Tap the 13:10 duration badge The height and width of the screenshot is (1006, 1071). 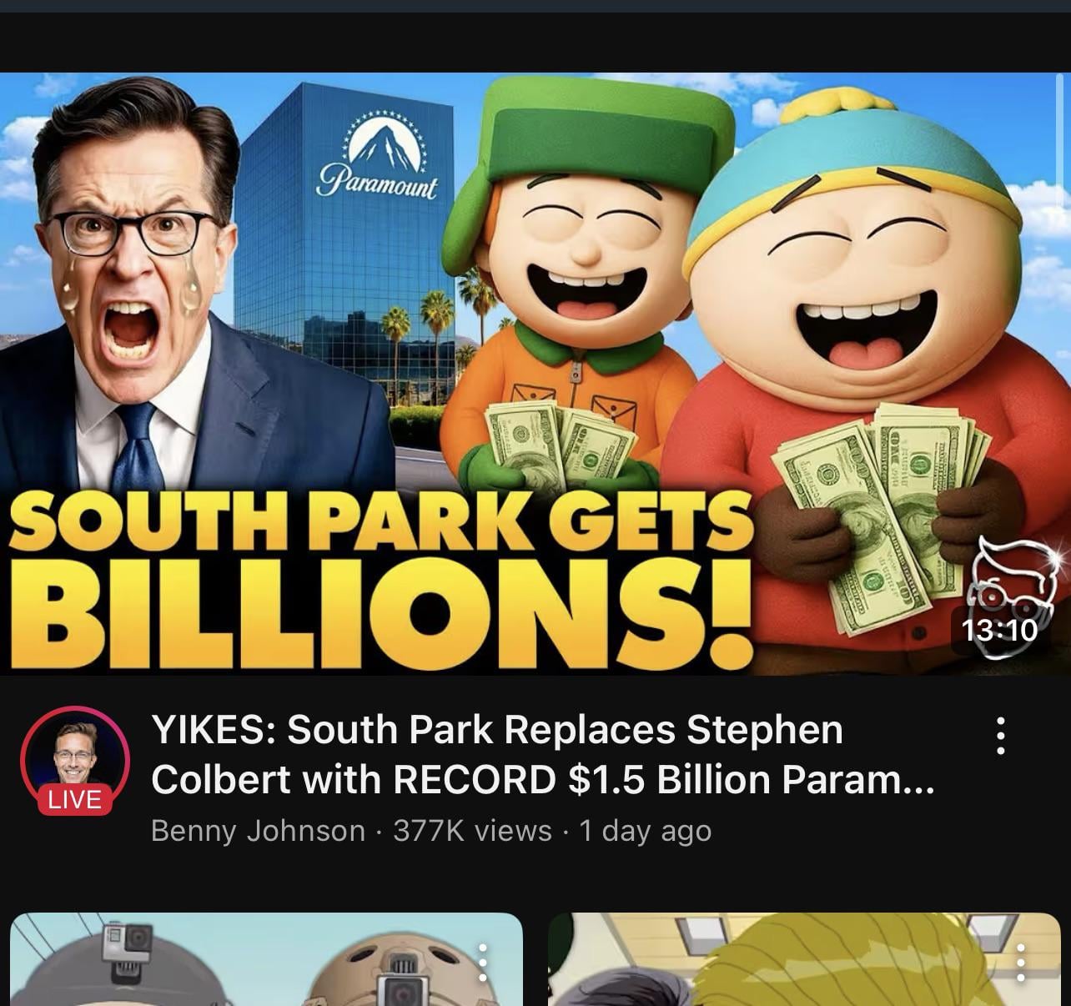coord(999,629)
